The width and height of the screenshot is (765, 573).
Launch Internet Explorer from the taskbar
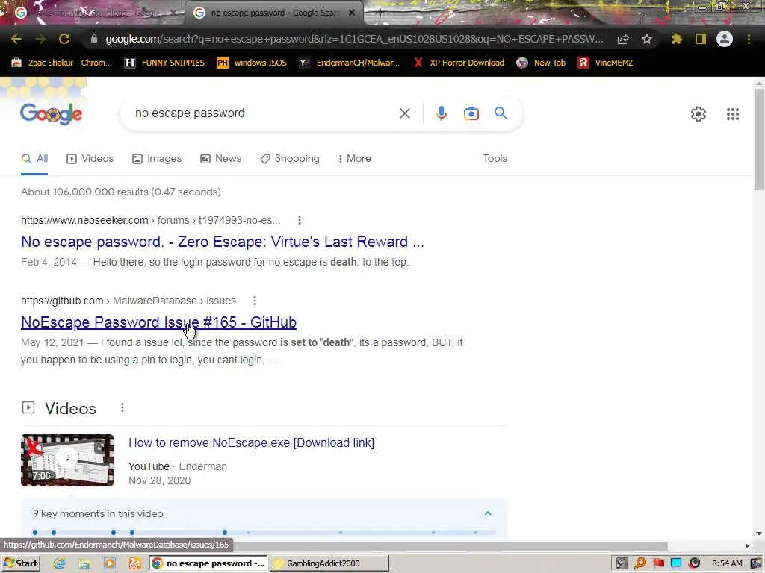pos(60,563)
